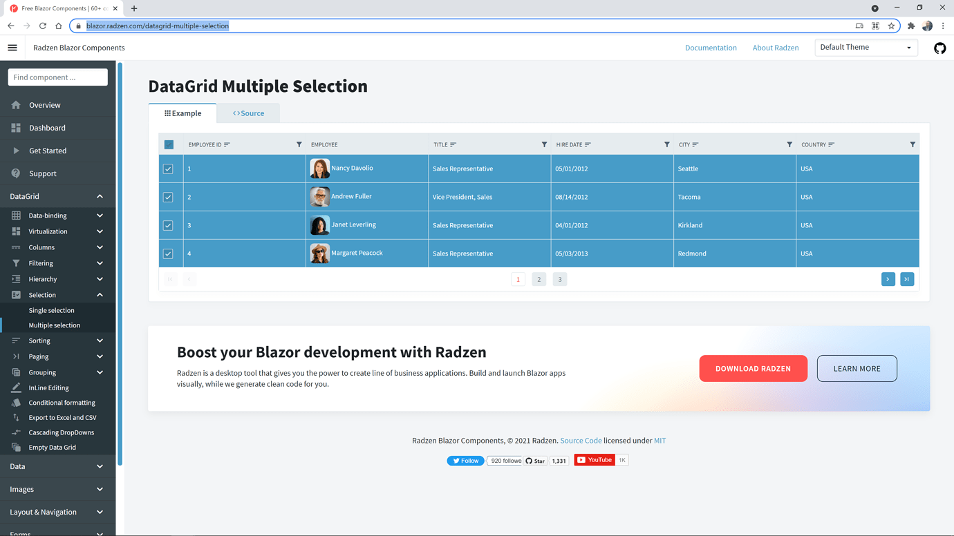This screenshot has height=536, width=954.
Task: Uncheck the Andrew Fuller row checkbox
Action: [168, 197]
